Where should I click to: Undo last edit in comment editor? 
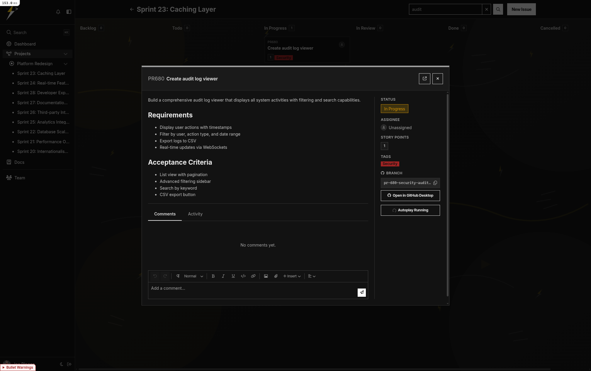coord(155,276)
